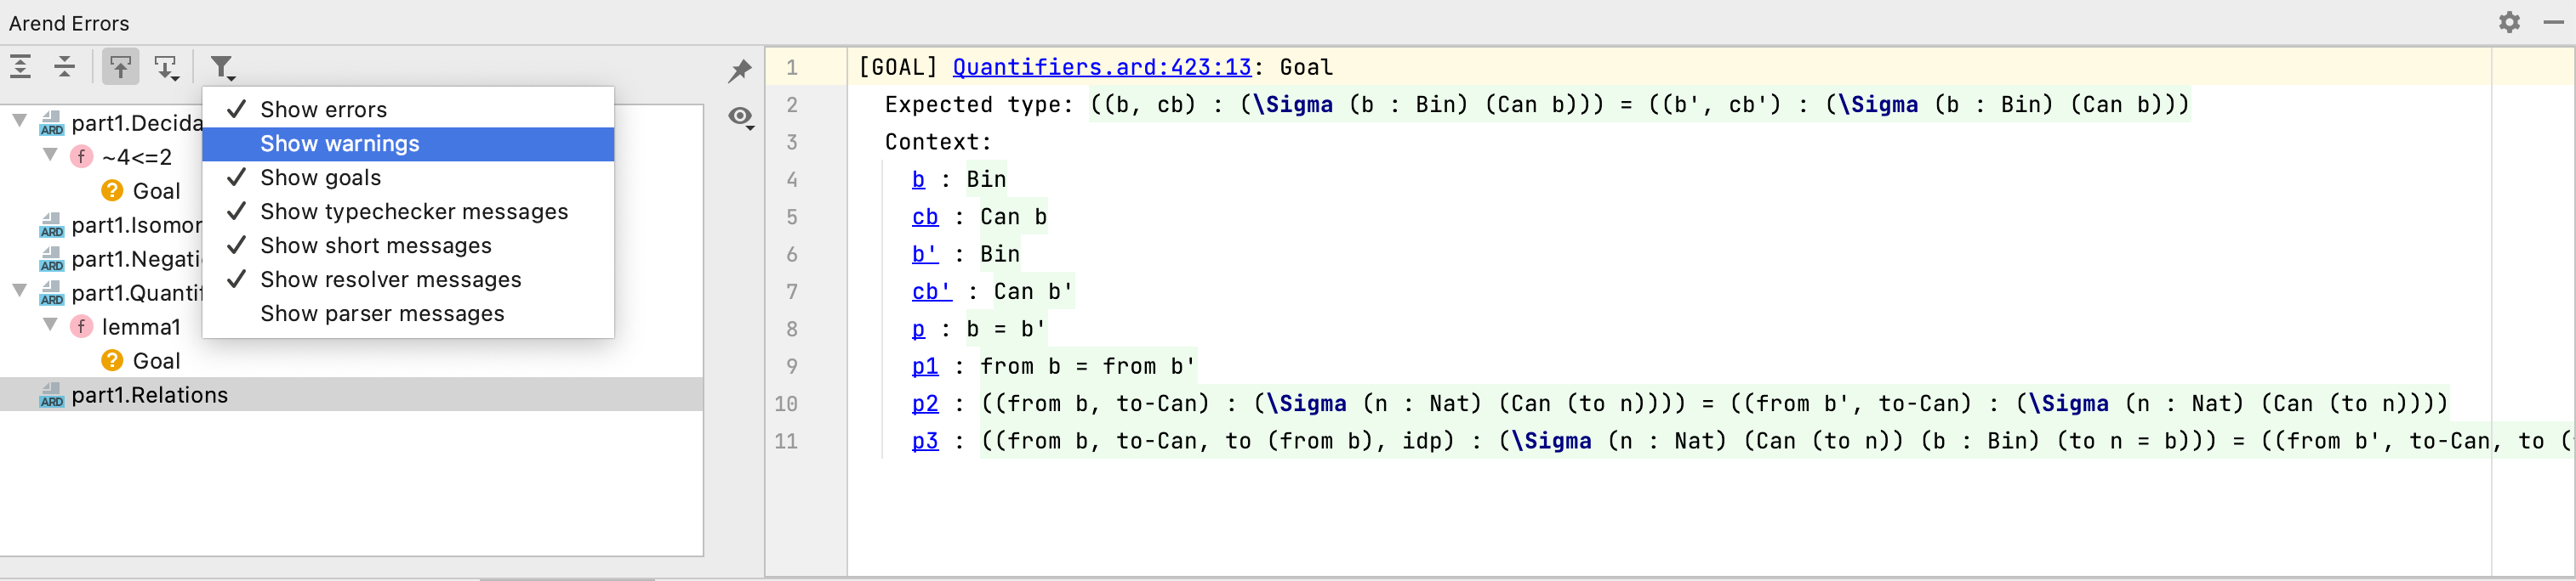
Task: Select the part1.Relations tree entry
Action: pyautogui.click(x=150, y=394)
